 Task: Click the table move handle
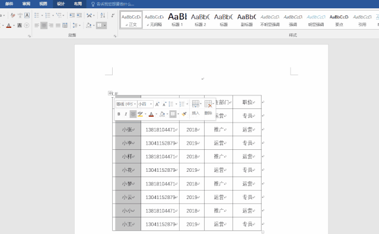(110, 93)
